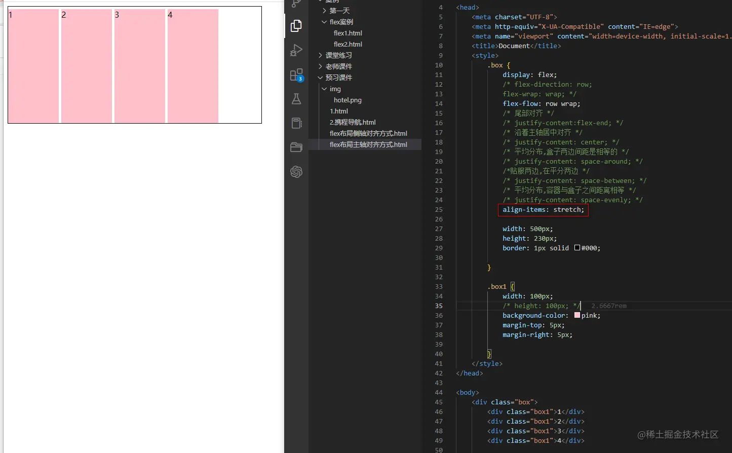
Task: Open 2.携程导航.html in the file tree
Action: coord(353,122)
